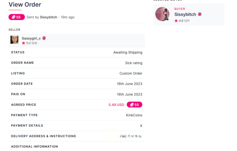Viewport: 237px width, 151px height.
Task: Click the KinkCoins payment type value
Action: (x=134, y=115)
